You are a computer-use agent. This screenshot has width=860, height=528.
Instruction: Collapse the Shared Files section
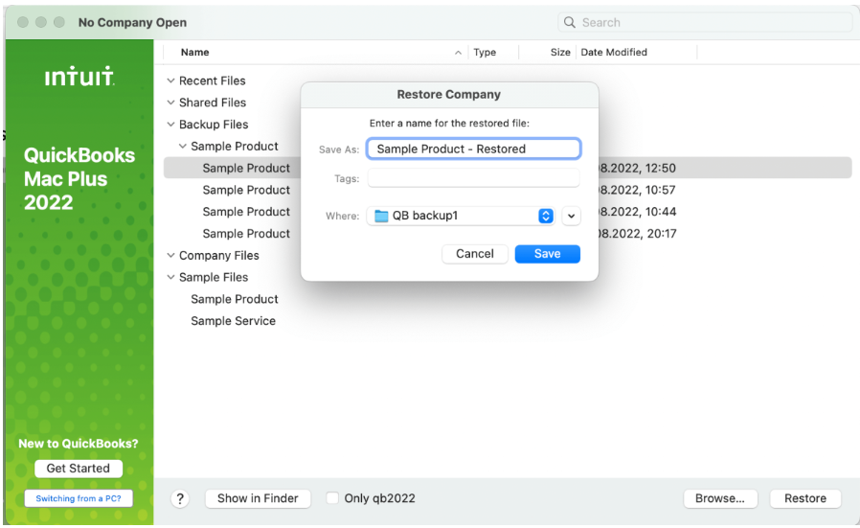tap(170, 103)
